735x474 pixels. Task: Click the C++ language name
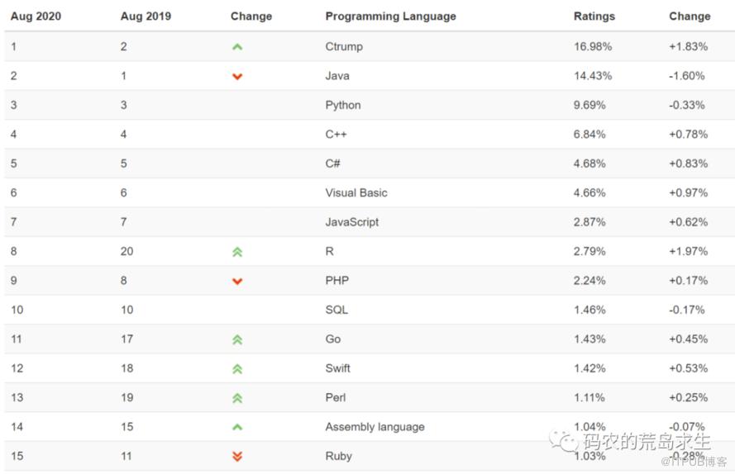tap(336, 135)
